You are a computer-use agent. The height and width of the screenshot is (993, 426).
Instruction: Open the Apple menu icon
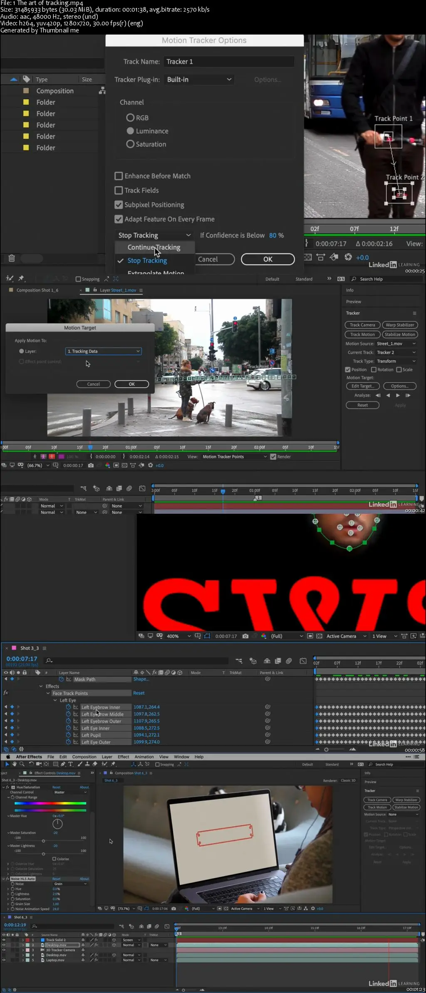(x=7, y=757)
